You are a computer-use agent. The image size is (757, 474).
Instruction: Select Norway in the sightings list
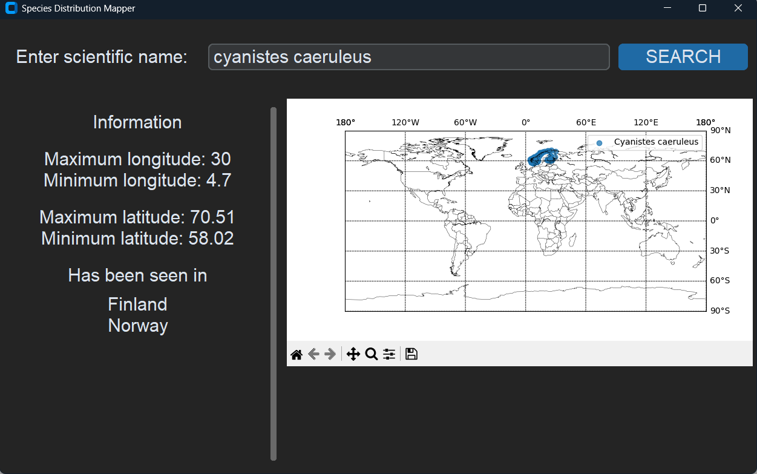tap(138, 326)
